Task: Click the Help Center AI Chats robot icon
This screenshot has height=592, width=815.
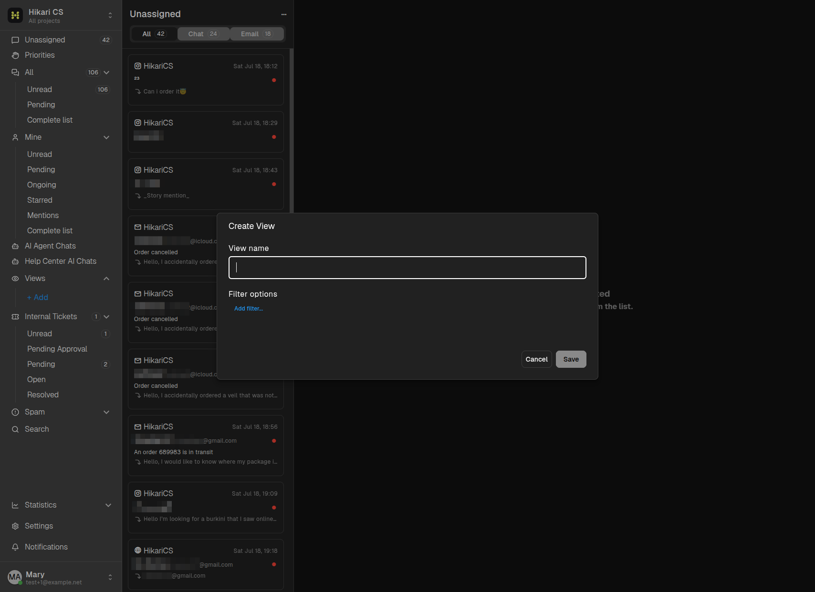Action: point(15,261)
